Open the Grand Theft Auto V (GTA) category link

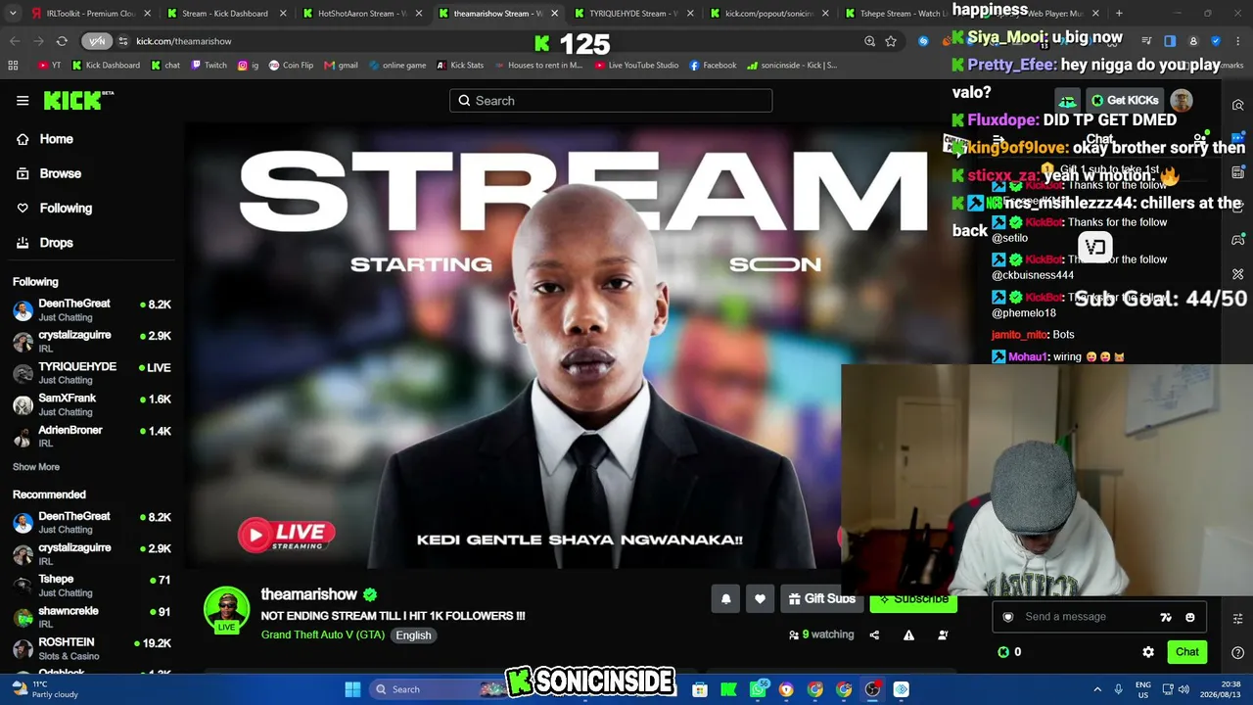[x=323, y=635]
